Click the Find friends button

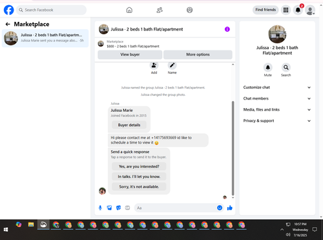[266, 10]
